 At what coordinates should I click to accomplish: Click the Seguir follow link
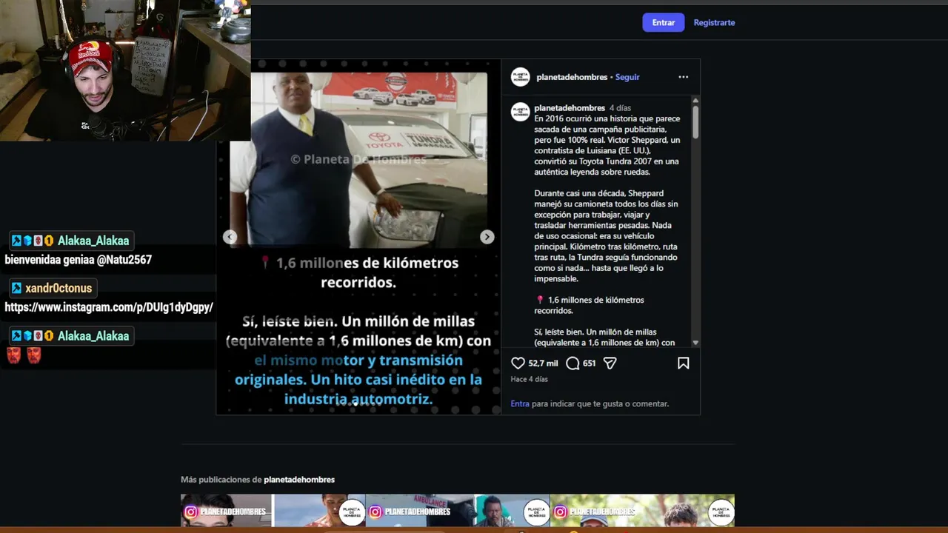pos(627,77)
